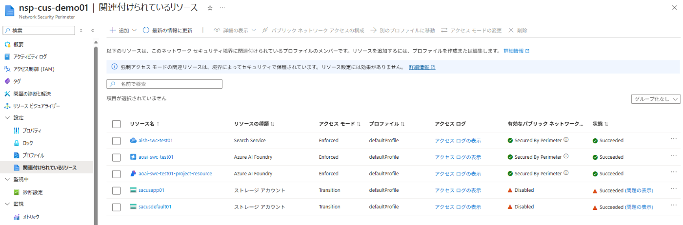
Task: Click パブリック ネットワーク アクセスの構成
Action: (x=313, y=30)
